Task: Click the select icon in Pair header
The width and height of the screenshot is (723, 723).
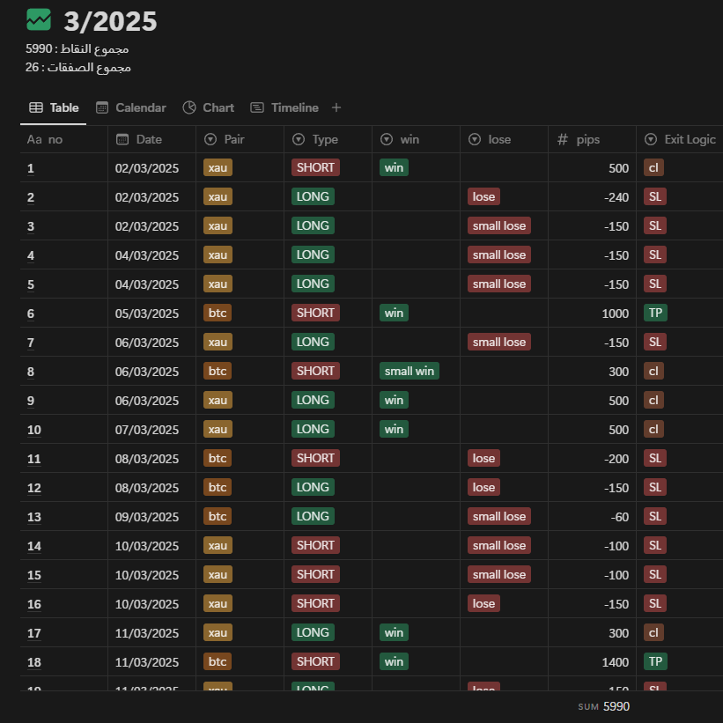Action: 210,139
